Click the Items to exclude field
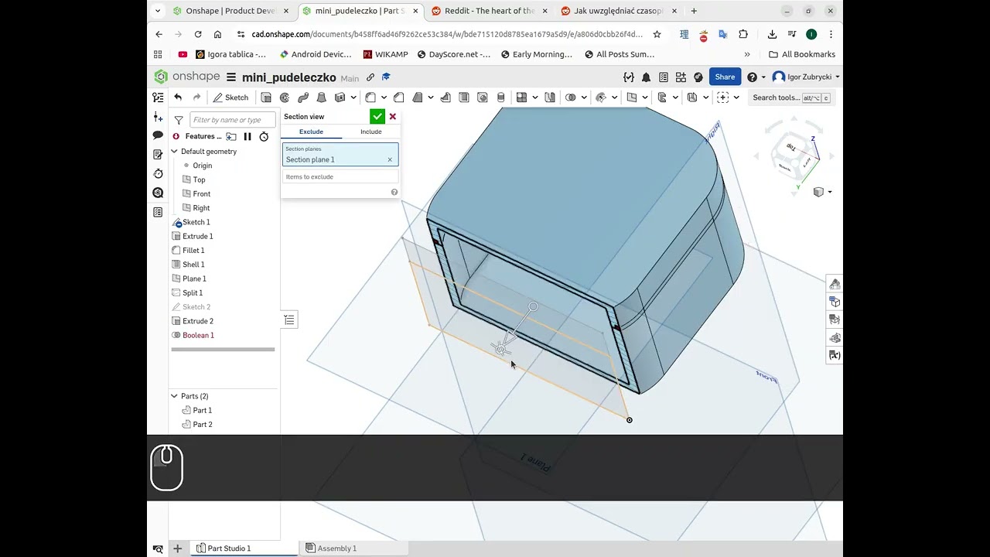The height and width of the screenshot is (557, 990). (x=340, y=177)
